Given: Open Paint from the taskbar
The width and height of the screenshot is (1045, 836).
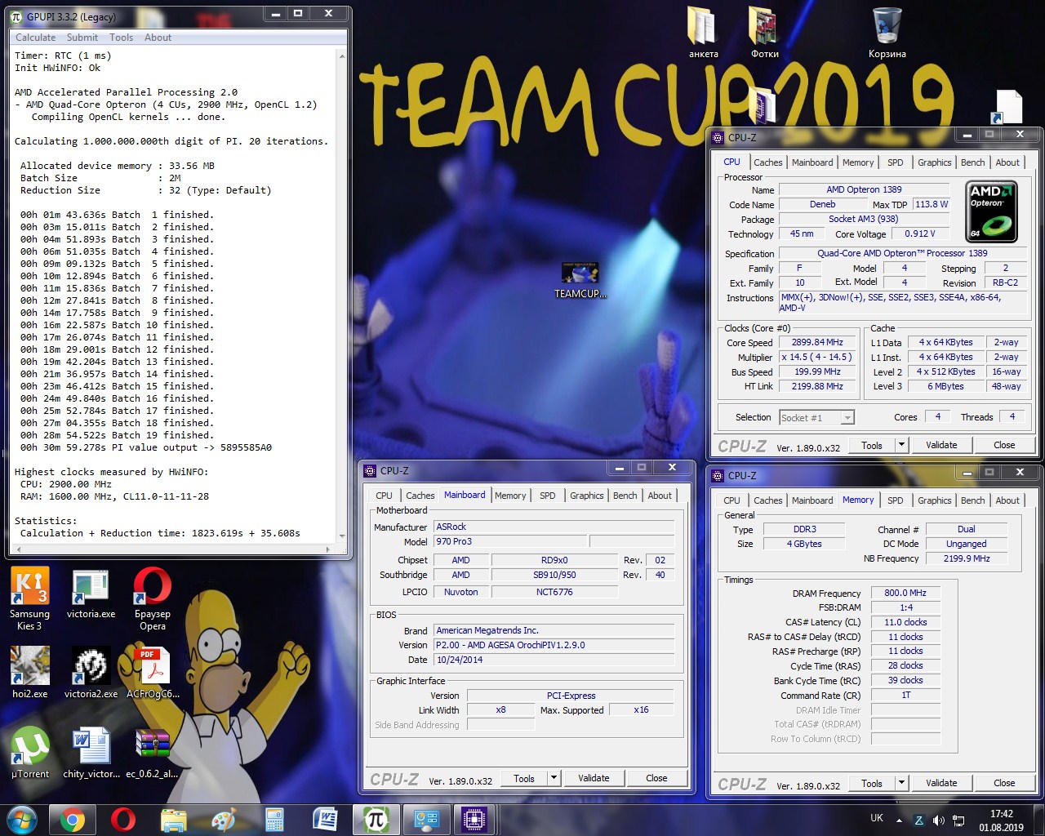Looking at the screenshot, I should pos(224,819).
